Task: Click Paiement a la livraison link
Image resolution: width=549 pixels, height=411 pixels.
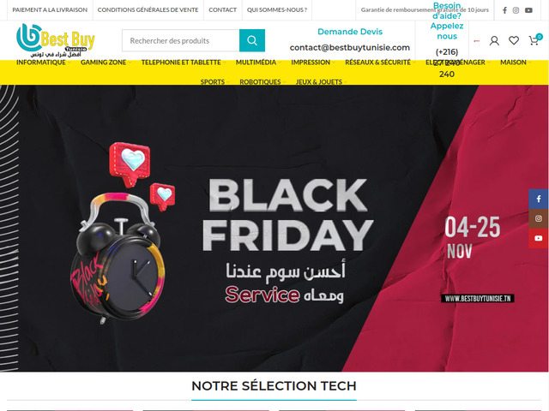Action: coord(50,10)
